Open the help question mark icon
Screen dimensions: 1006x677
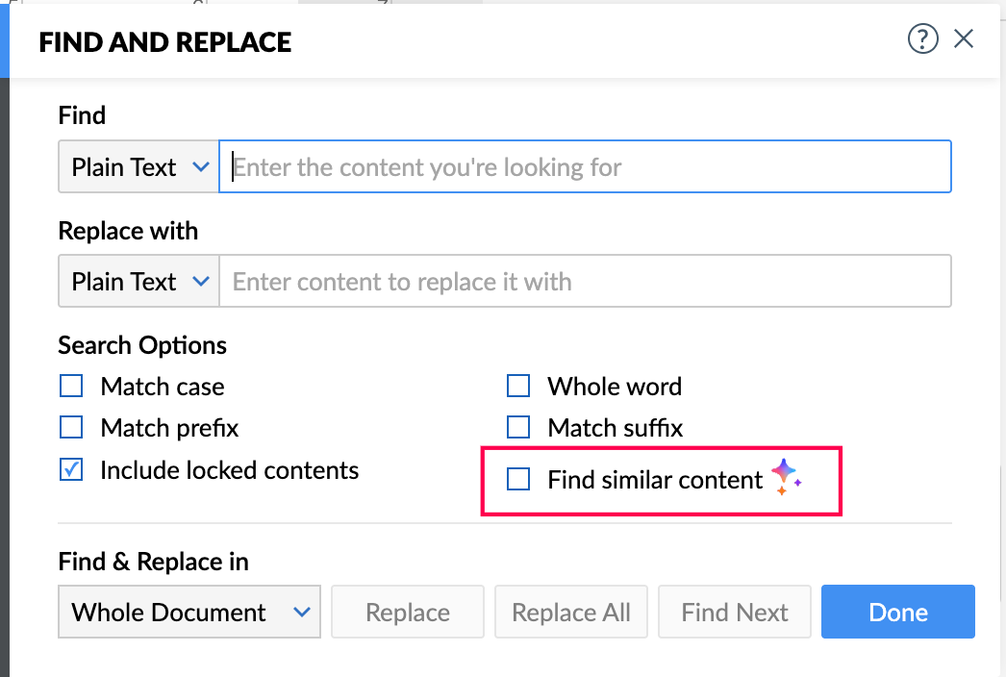click(922, 39)
